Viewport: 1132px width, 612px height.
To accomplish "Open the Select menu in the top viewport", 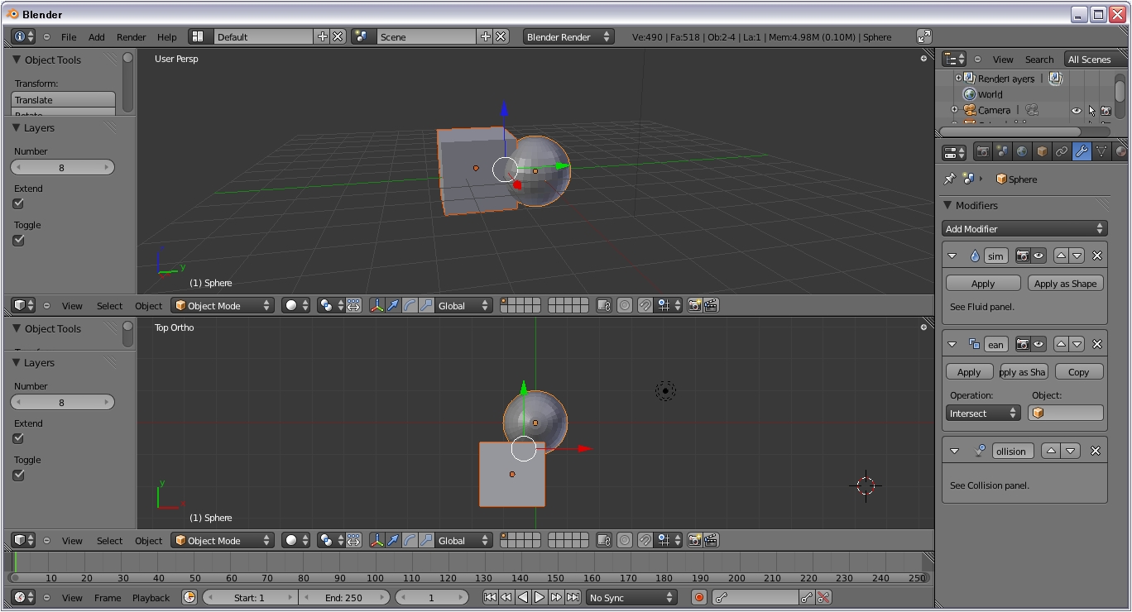I will coord(109,305).
